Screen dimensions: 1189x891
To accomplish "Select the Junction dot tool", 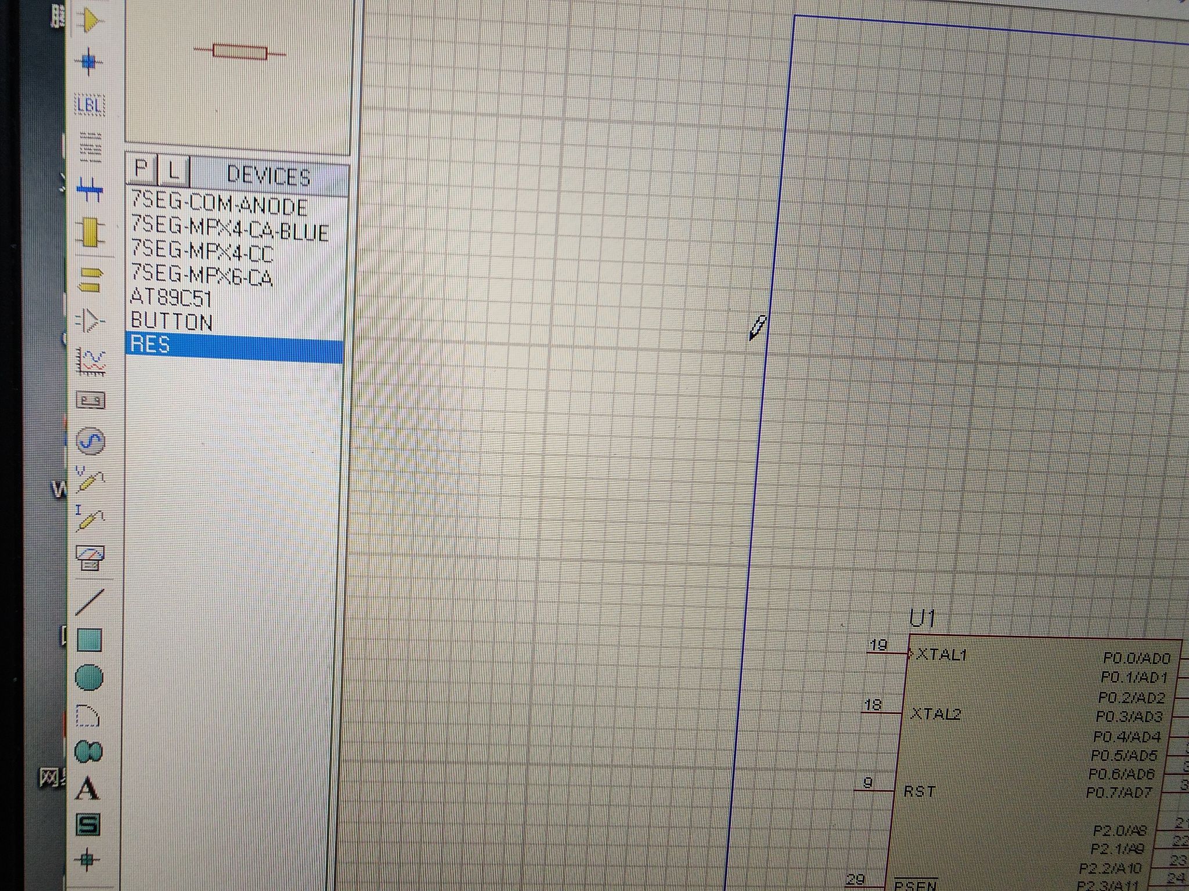I will pos(89,62).
